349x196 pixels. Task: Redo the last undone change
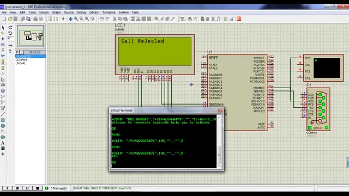click(107, 19)
